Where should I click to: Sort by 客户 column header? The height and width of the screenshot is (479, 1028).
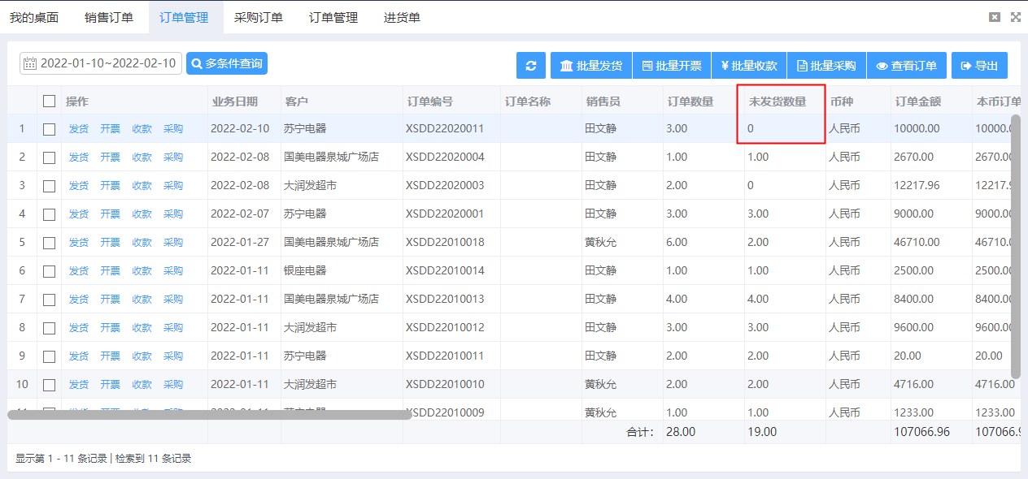pos(342,101)
